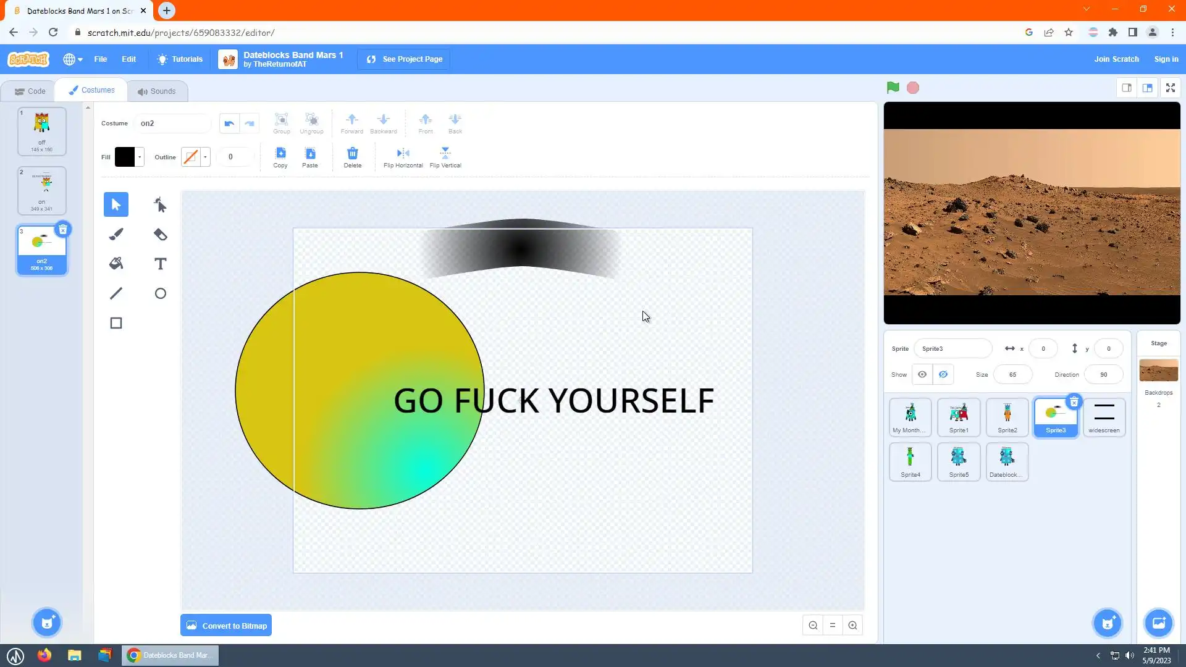Viewport: 1186px width, 667px height.
Task: Select the Reshape tool
Action: 160,204
